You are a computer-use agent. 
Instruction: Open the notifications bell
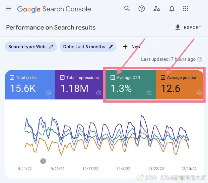[x=172, y=9]
